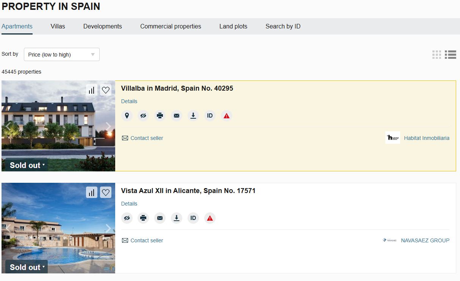This screenshot has height=281, width=460.
Task: Add Vista Azul XII to favorites heart
Action: [x=106, y=192]
